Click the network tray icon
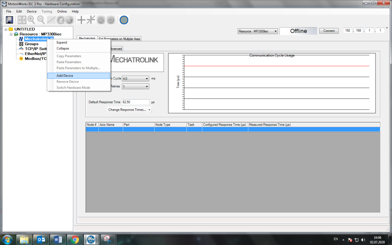392x245 pixels. point(356,240)
